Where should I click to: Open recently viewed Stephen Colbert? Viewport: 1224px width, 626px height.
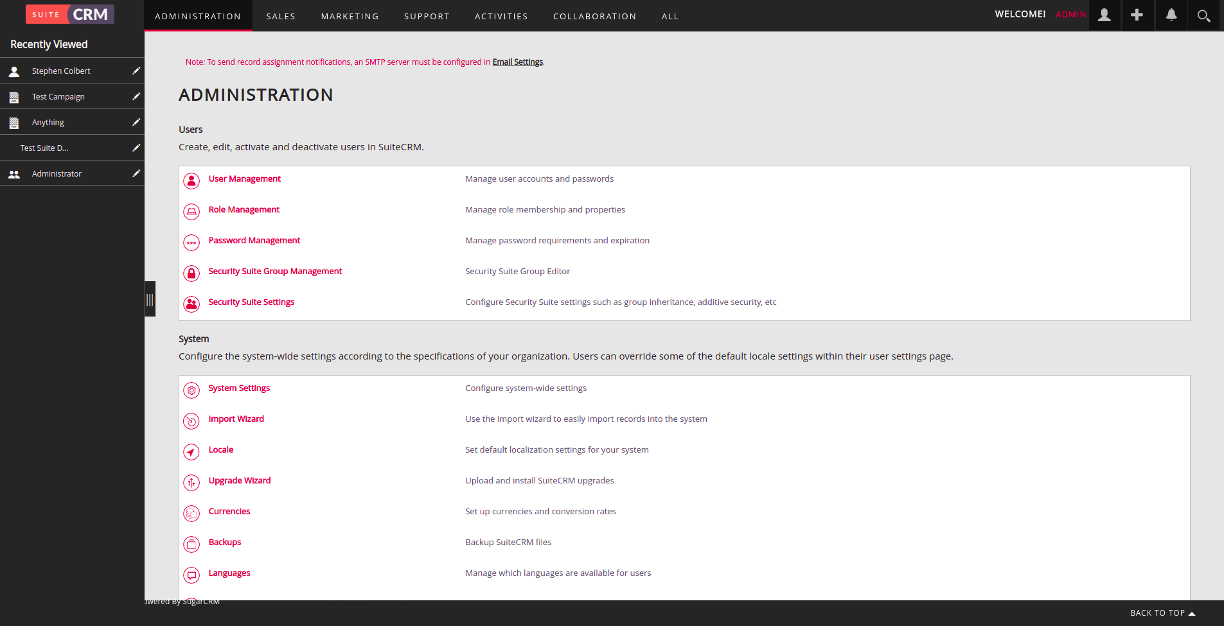[61, 71]
